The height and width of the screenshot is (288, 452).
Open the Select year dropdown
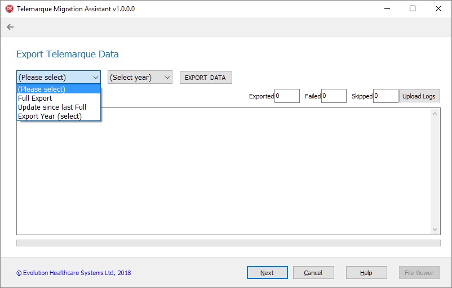(x=140, y=78)
